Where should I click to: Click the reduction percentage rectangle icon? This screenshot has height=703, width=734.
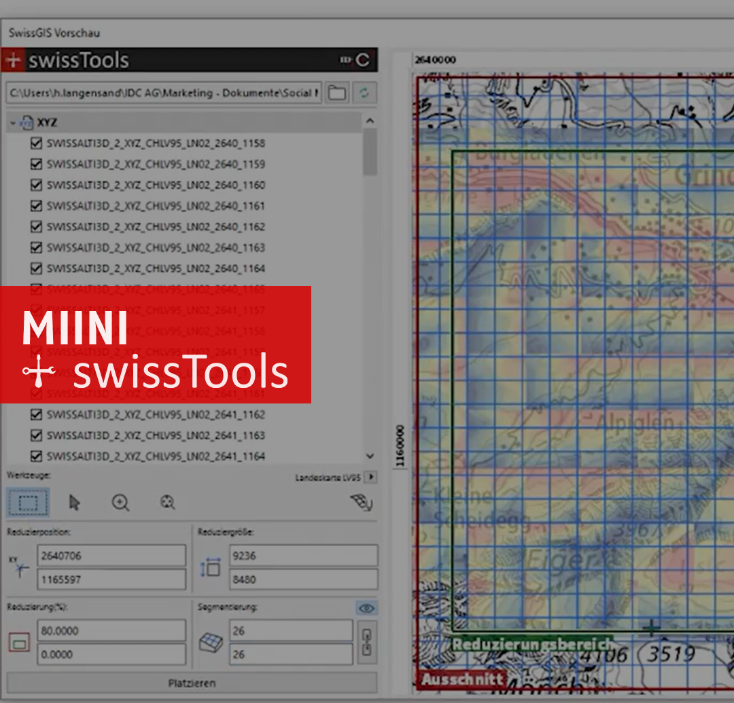19,642
